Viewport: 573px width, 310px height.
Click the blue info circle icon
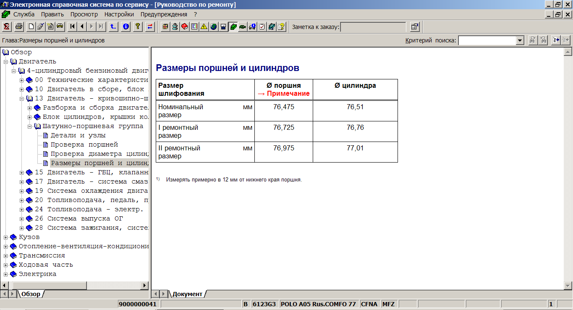coord(125,27)
